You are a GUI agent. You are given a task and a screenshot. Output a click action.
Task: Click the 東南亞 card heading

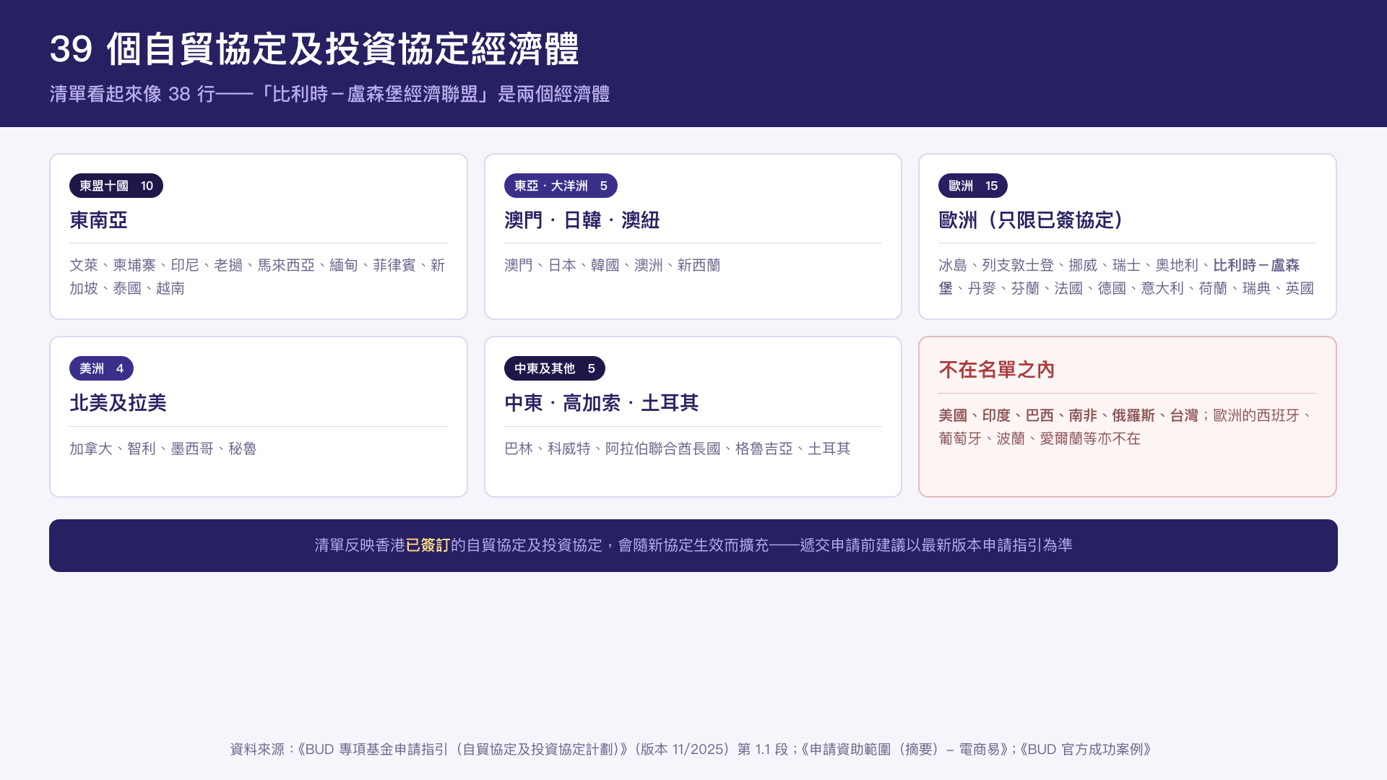tap(98, 220)
